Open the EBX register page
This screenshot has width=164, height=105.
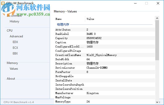[x=15, y=53]
